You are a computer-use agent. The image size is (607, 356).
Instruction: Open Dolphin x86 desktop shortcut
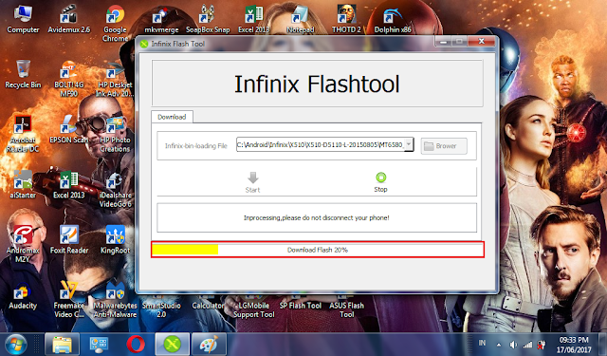pos(393,19)
